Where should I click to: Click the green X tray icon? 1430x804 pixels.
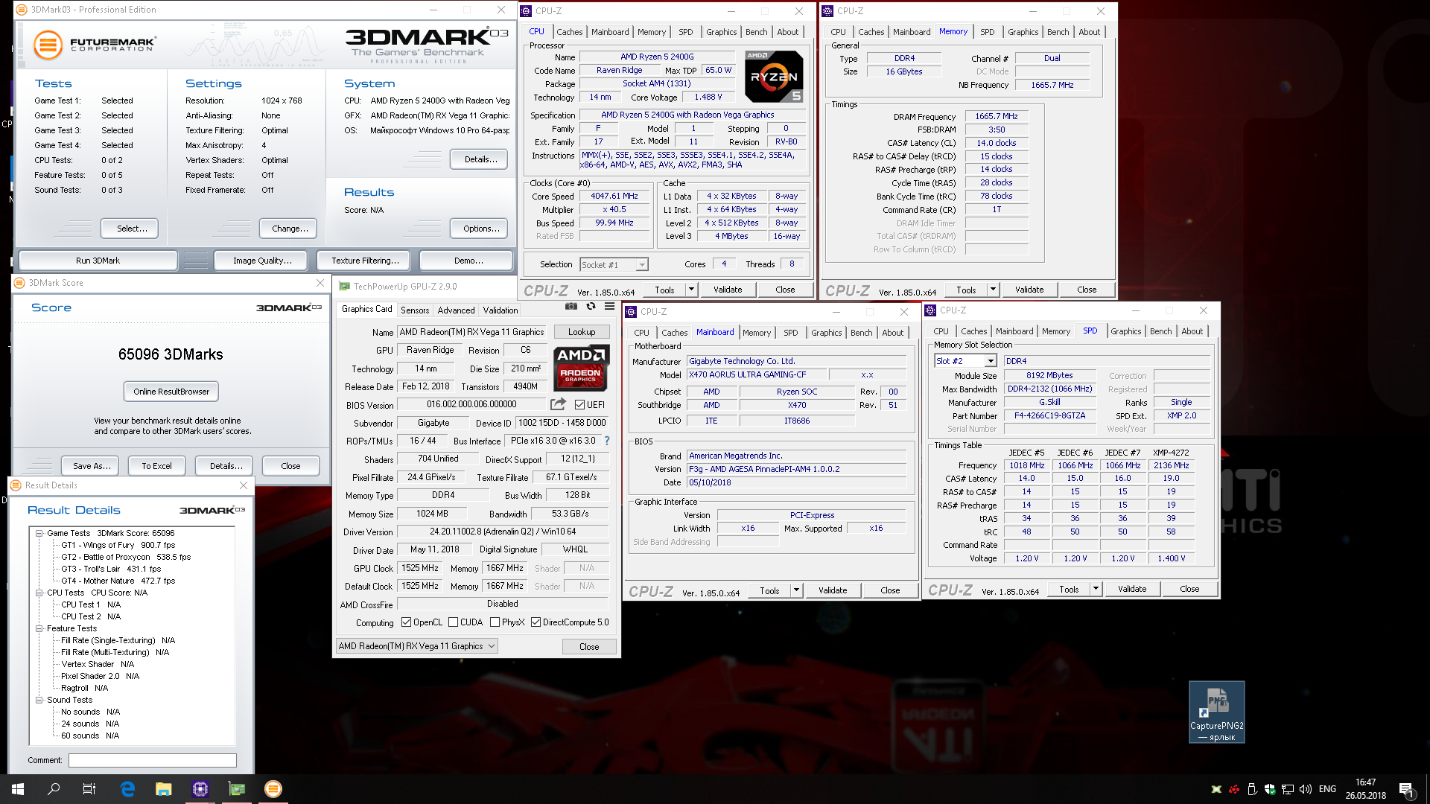pyautogui.click(x=1216, y=789)
